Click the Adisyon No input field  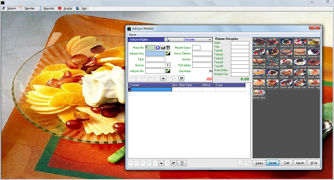coord(156,71)
